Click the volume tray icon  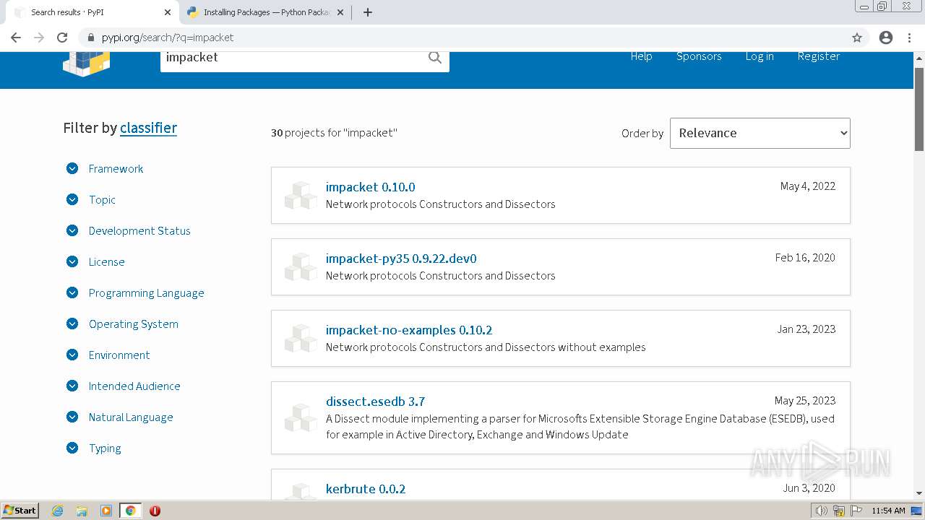coord(822,511)
